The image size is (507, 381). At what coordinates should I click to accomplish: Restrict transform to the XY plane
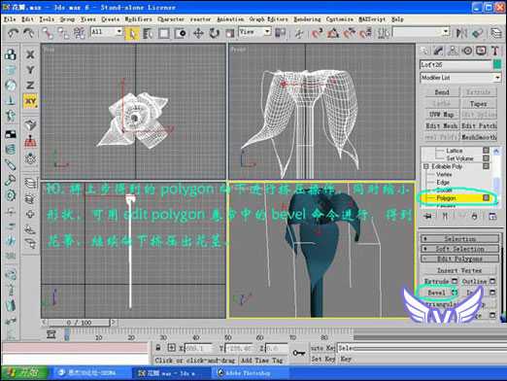(x=30, y=101)
